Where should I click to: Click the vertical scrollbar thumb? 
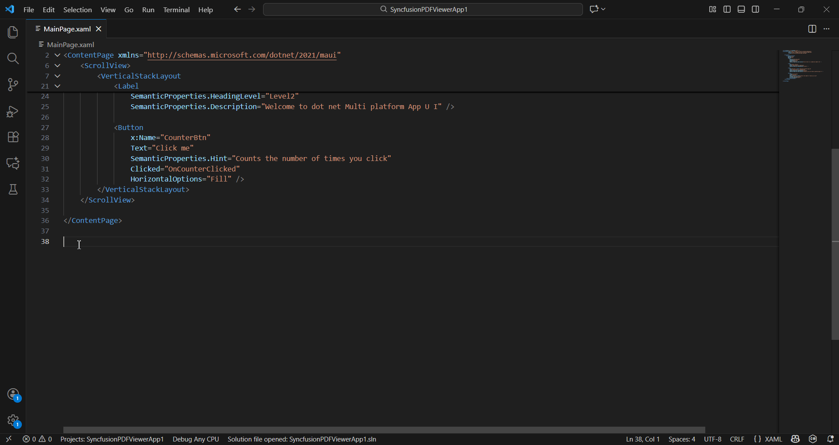pyautogui.click(x=835, y=244)
